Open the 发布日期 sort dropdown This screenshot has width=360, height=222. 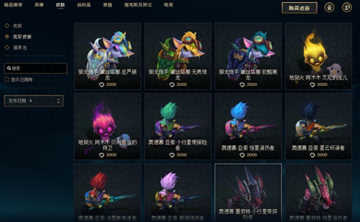click(x=34, y=101)
